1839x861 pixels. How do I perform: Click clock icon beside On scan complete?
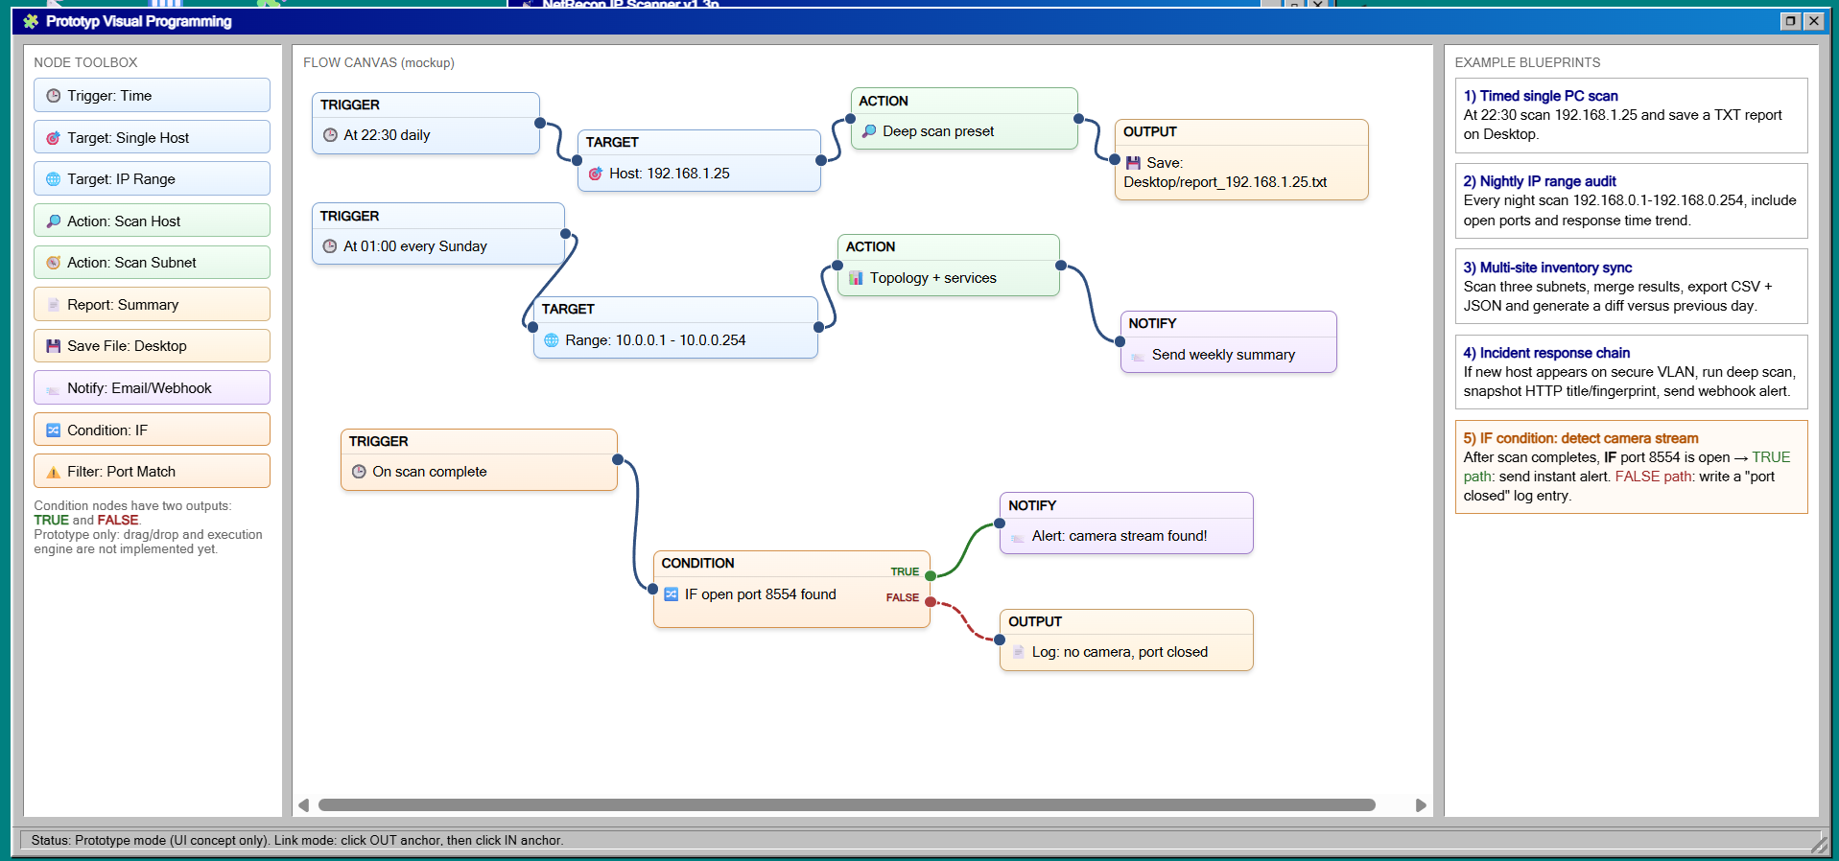click(359, 472)
